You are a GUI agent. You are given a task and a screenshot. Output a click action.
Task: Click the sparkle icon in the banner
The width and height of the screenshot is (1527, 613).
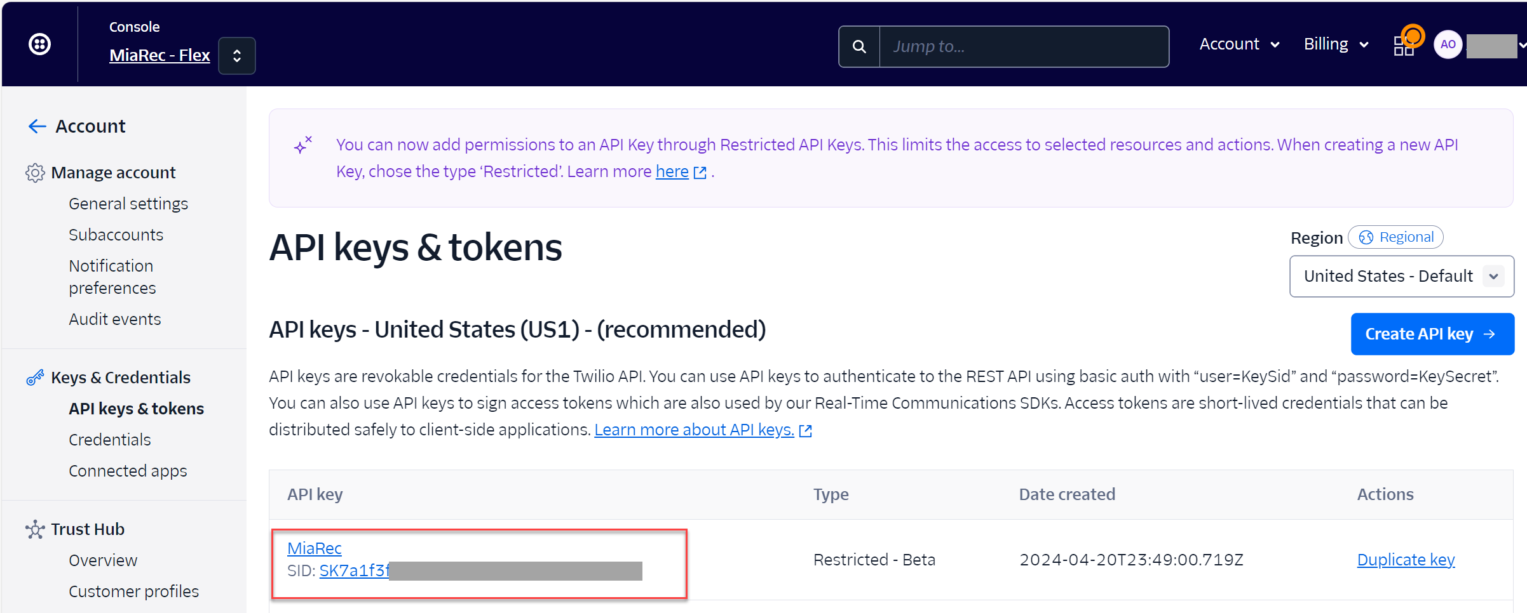click(x=303, y=145)
